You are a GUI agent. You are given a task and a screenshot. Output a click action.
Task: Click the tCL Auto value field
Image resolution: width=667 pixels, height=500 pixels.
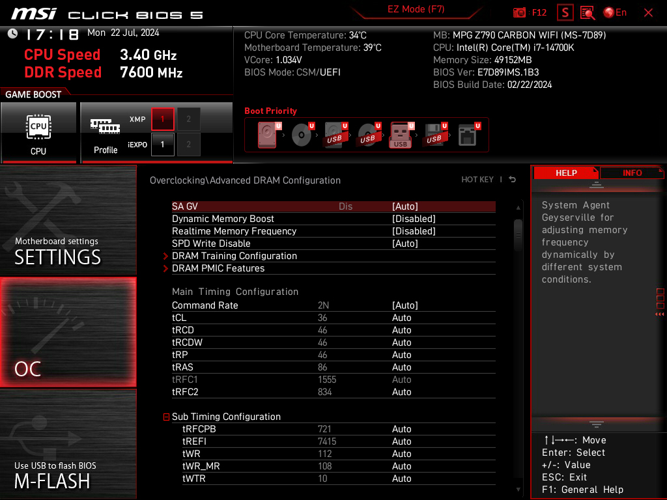pyautogui.click(x=402, y=318)
